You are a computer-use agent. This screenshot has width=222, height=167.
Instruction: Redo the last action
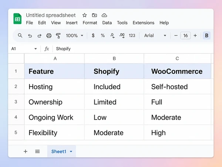coord(39,35)
